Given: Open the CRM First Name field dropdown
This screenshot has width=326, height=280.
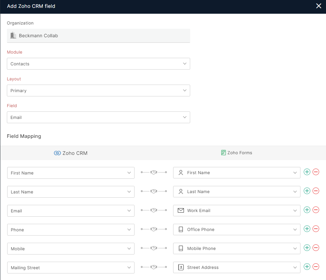Looking at the screenshot, I should [71, 173].
